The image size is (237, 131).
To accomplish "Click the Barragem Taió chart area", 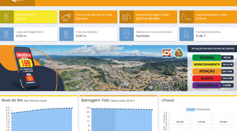I will (122, 120).
